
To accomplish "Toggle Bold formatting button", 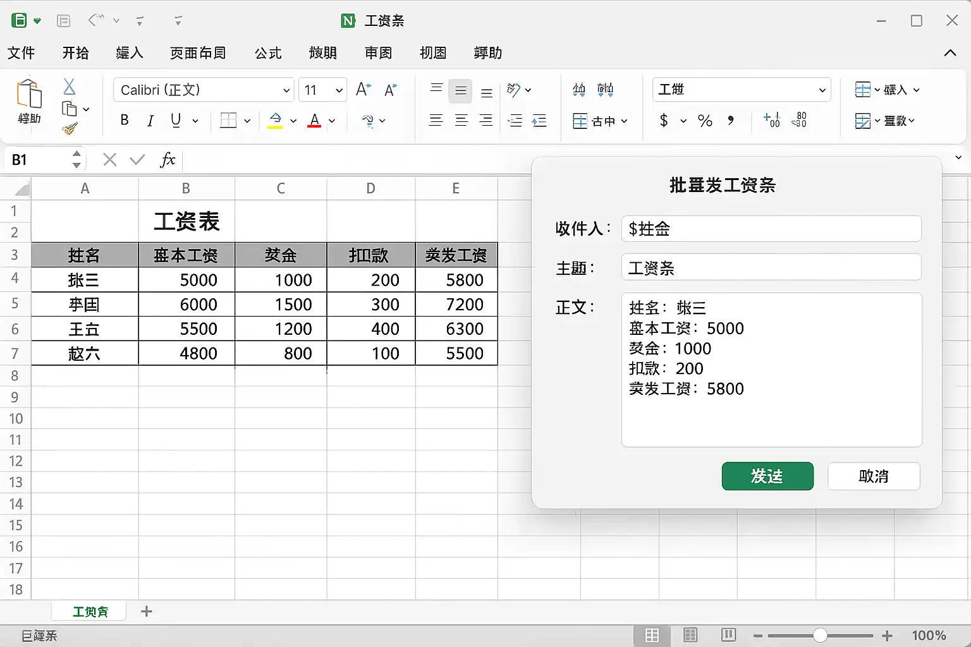I will (x=125, y=120).
